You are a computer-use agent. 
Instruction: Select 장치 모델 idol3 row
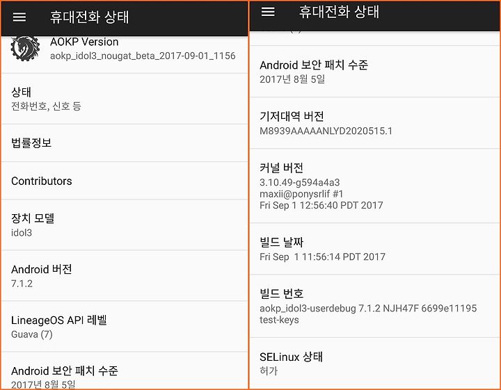[x=125, y=225]
